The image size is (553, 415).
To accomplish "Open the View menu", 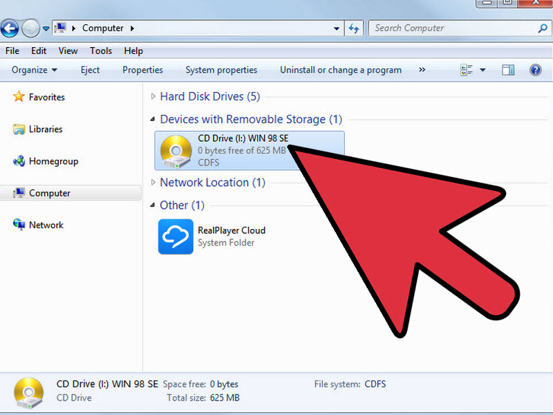I will pyautogui.click(x=68, y=50).
